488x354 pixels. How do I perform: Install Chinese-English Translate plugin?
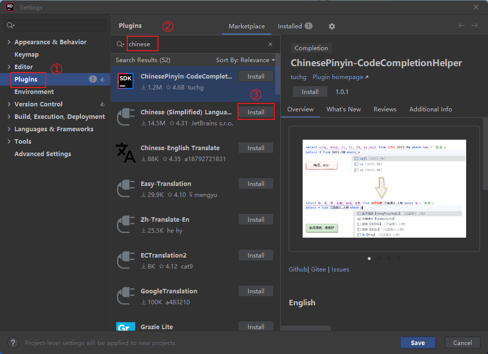tap(256, 148)
